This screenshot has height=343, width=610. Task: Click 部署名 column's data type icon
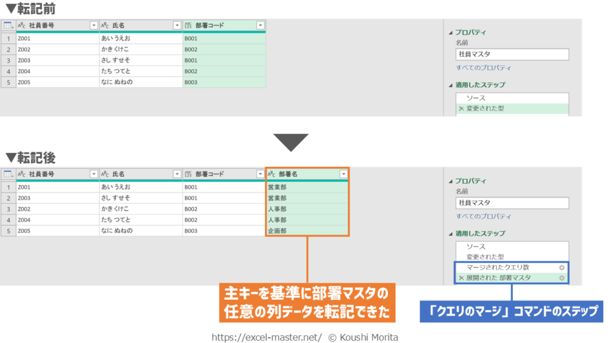coord(272,174)
